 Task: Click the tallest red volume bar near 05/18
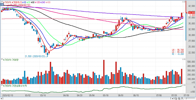[104, 72]
